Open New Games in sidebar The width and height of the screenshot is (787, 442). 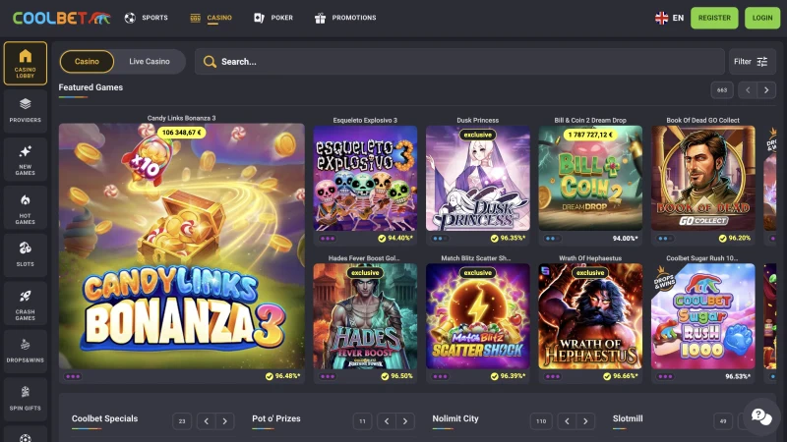point(25,158)
